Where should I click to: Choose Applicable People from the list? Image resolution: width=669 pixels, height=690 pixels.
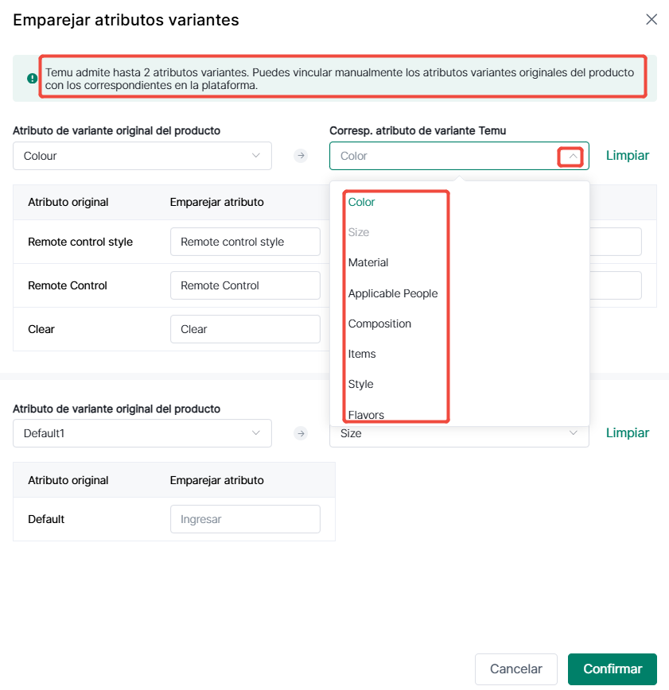tap(393, 293)
